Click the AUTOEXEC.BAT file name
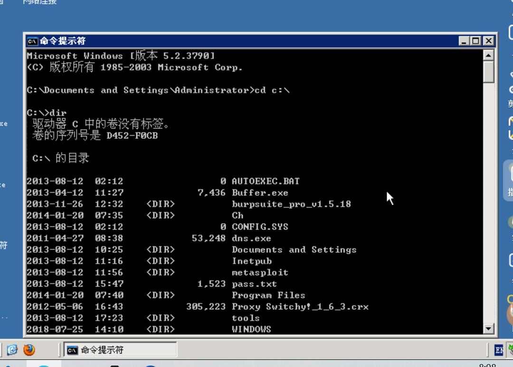Viewport: 513px width, 367px height. (x=266, y=181)
